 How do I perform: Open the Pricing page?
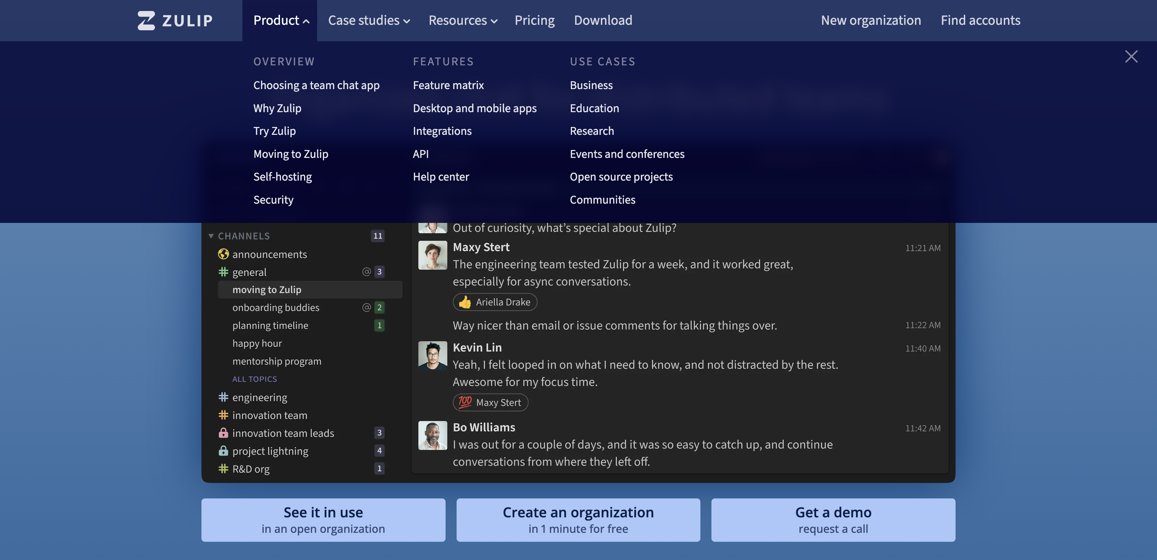pos(534,21)
